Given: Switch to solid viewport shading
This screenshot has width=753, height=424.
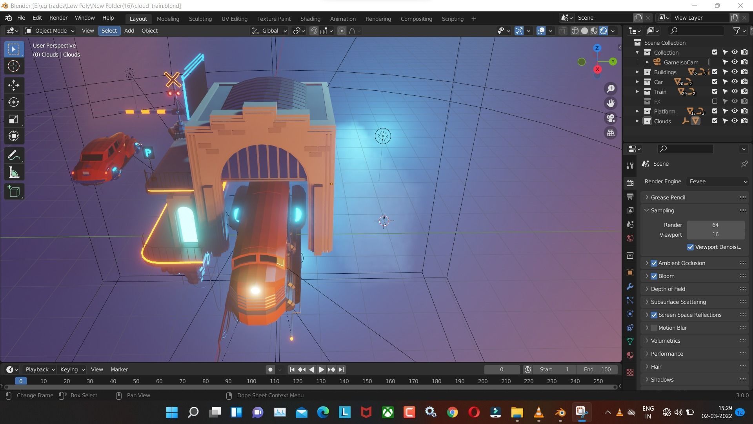Looking at the screenshot, I should 584,31.
